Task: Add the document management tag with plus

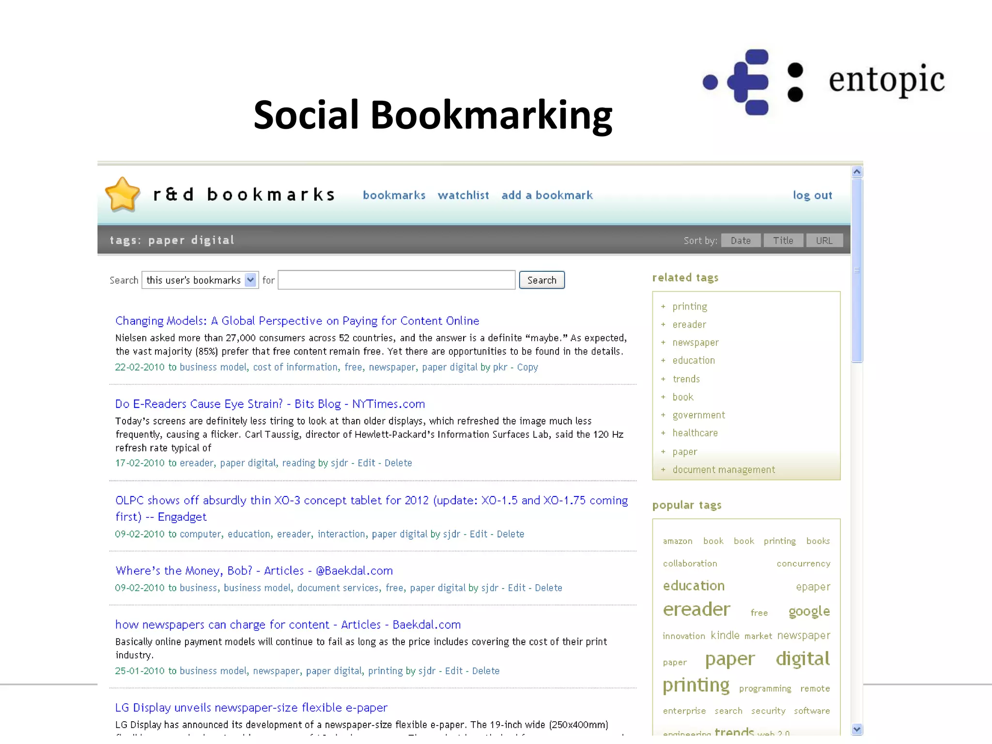Action: (x=663, y=469)
